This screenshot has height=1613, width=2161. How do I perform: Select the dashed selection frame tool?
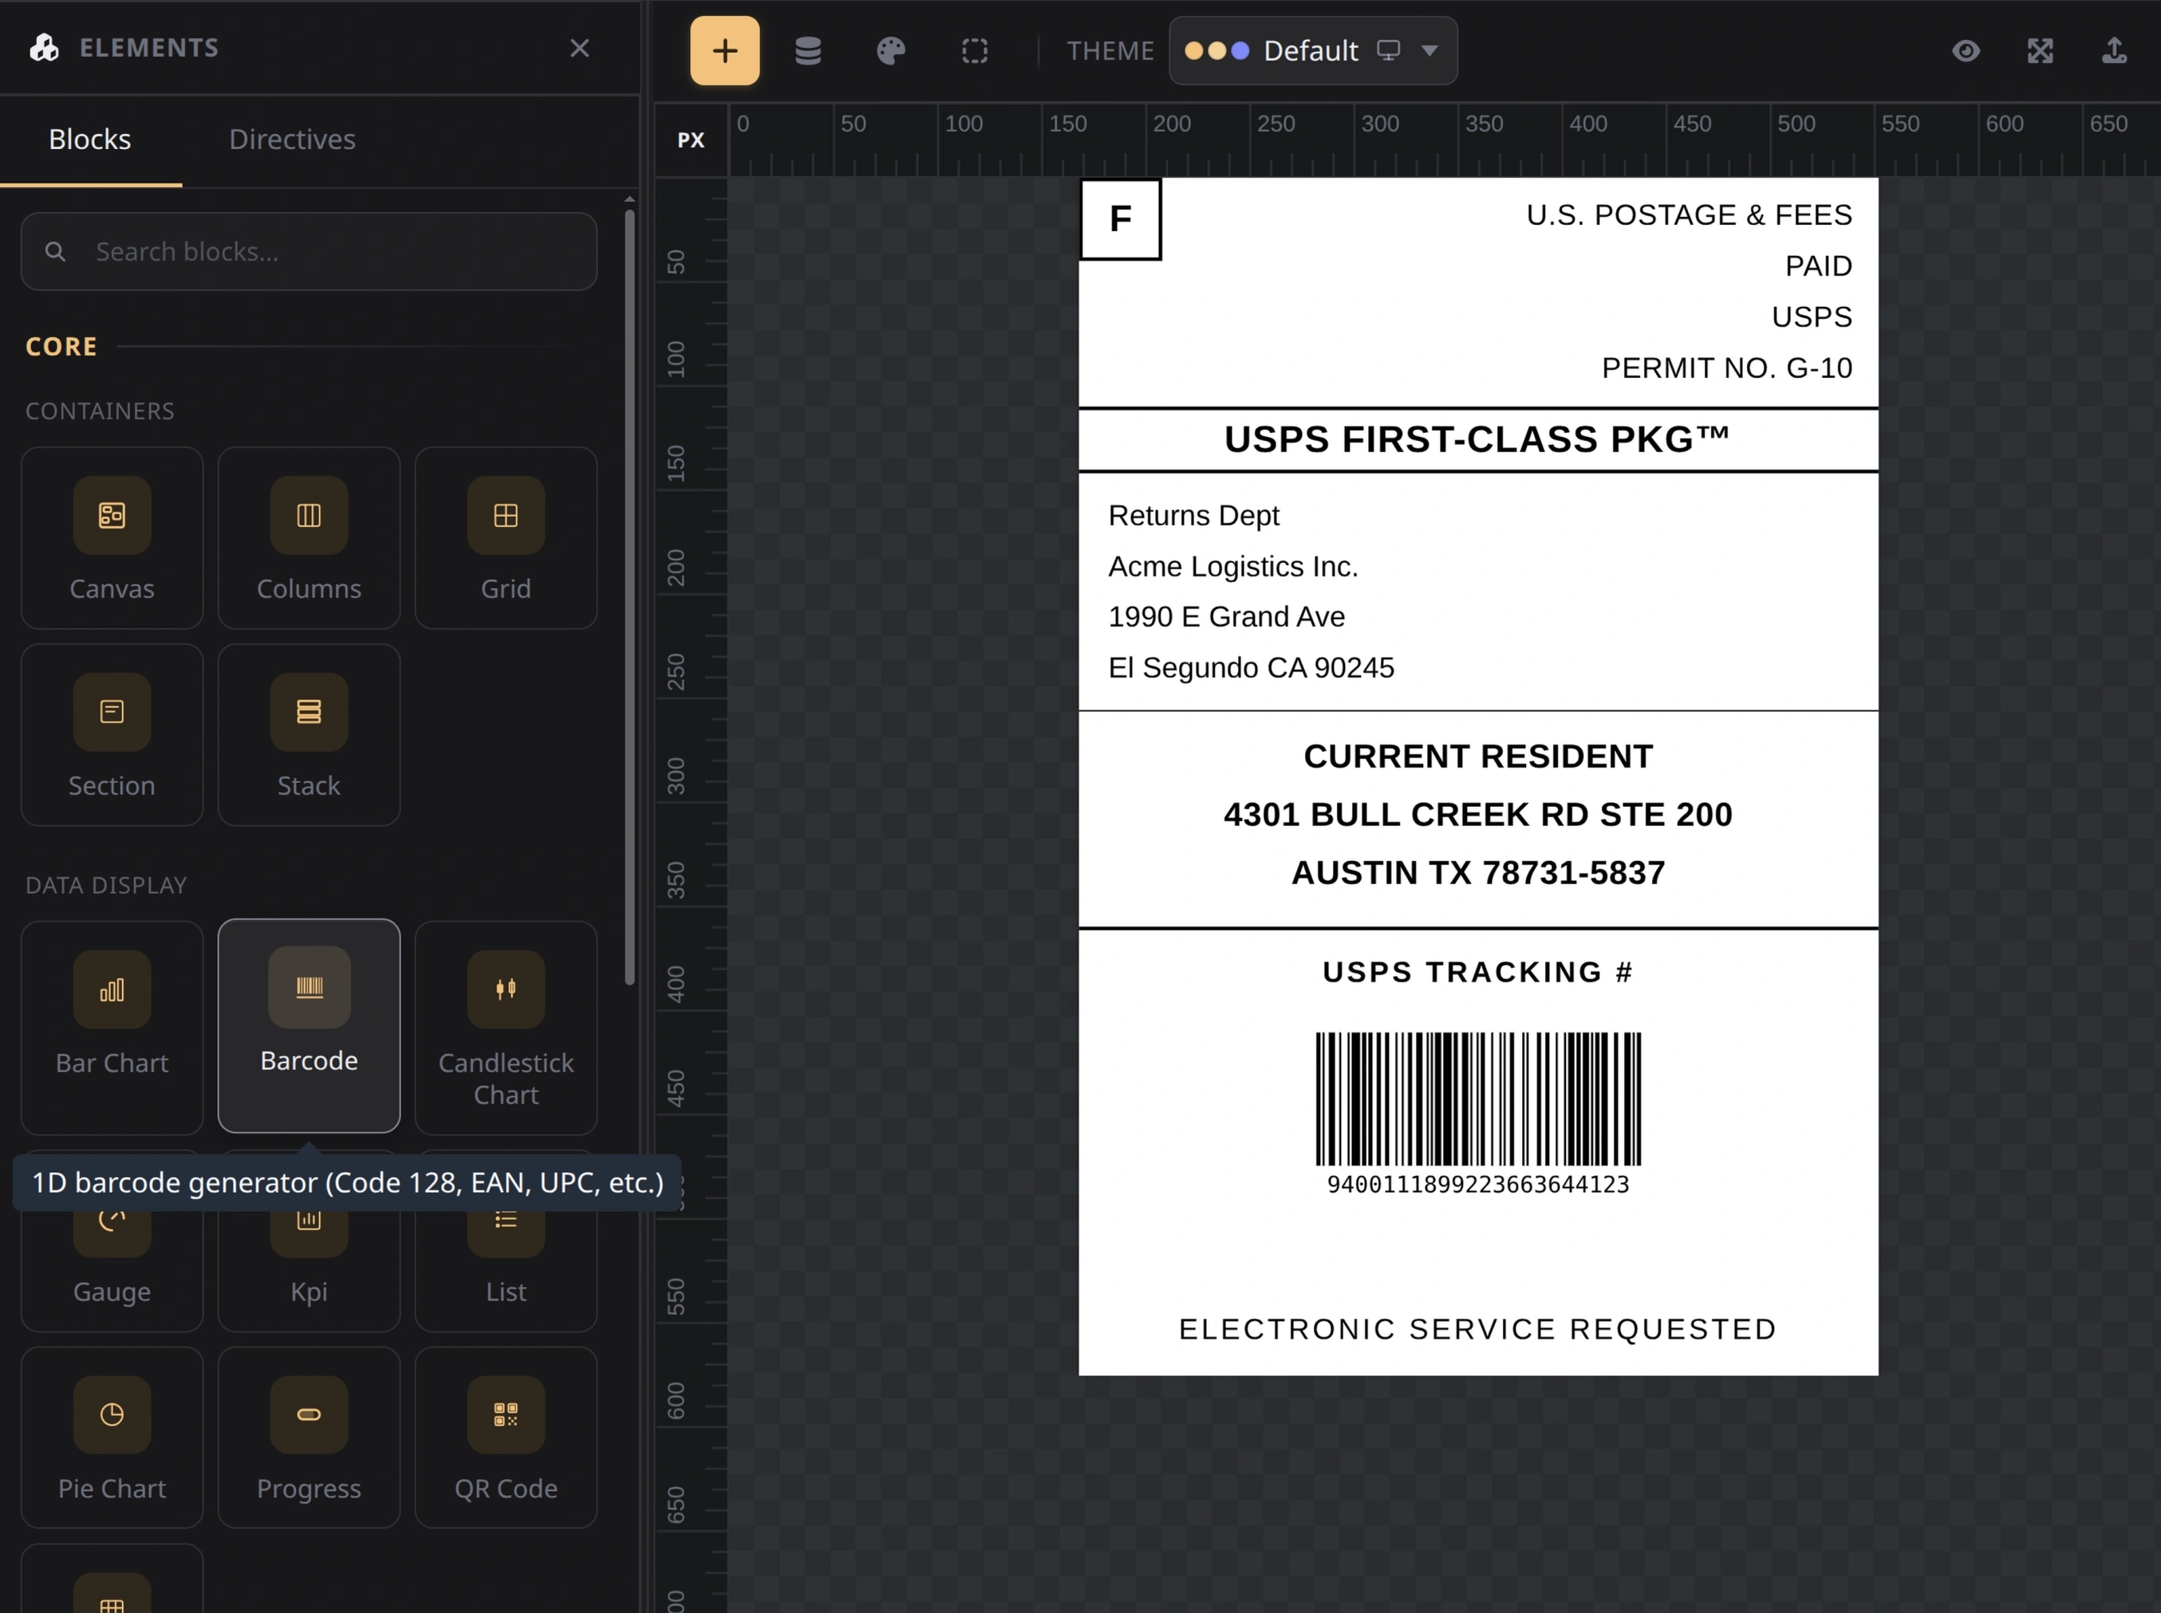974,49
